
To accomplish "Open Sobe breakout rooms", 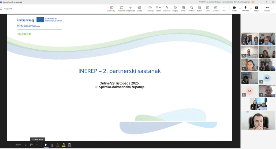I will coord(207,9).
